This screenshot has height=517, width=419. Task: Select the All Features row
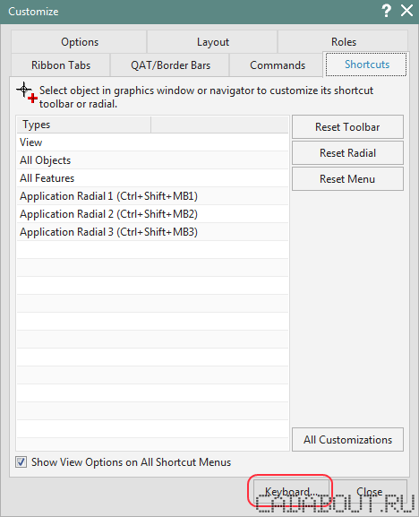(152, 178)
